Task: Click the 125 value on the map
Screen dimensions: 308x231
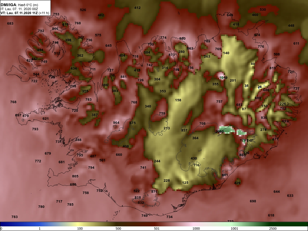Action: tap(185, 183)
